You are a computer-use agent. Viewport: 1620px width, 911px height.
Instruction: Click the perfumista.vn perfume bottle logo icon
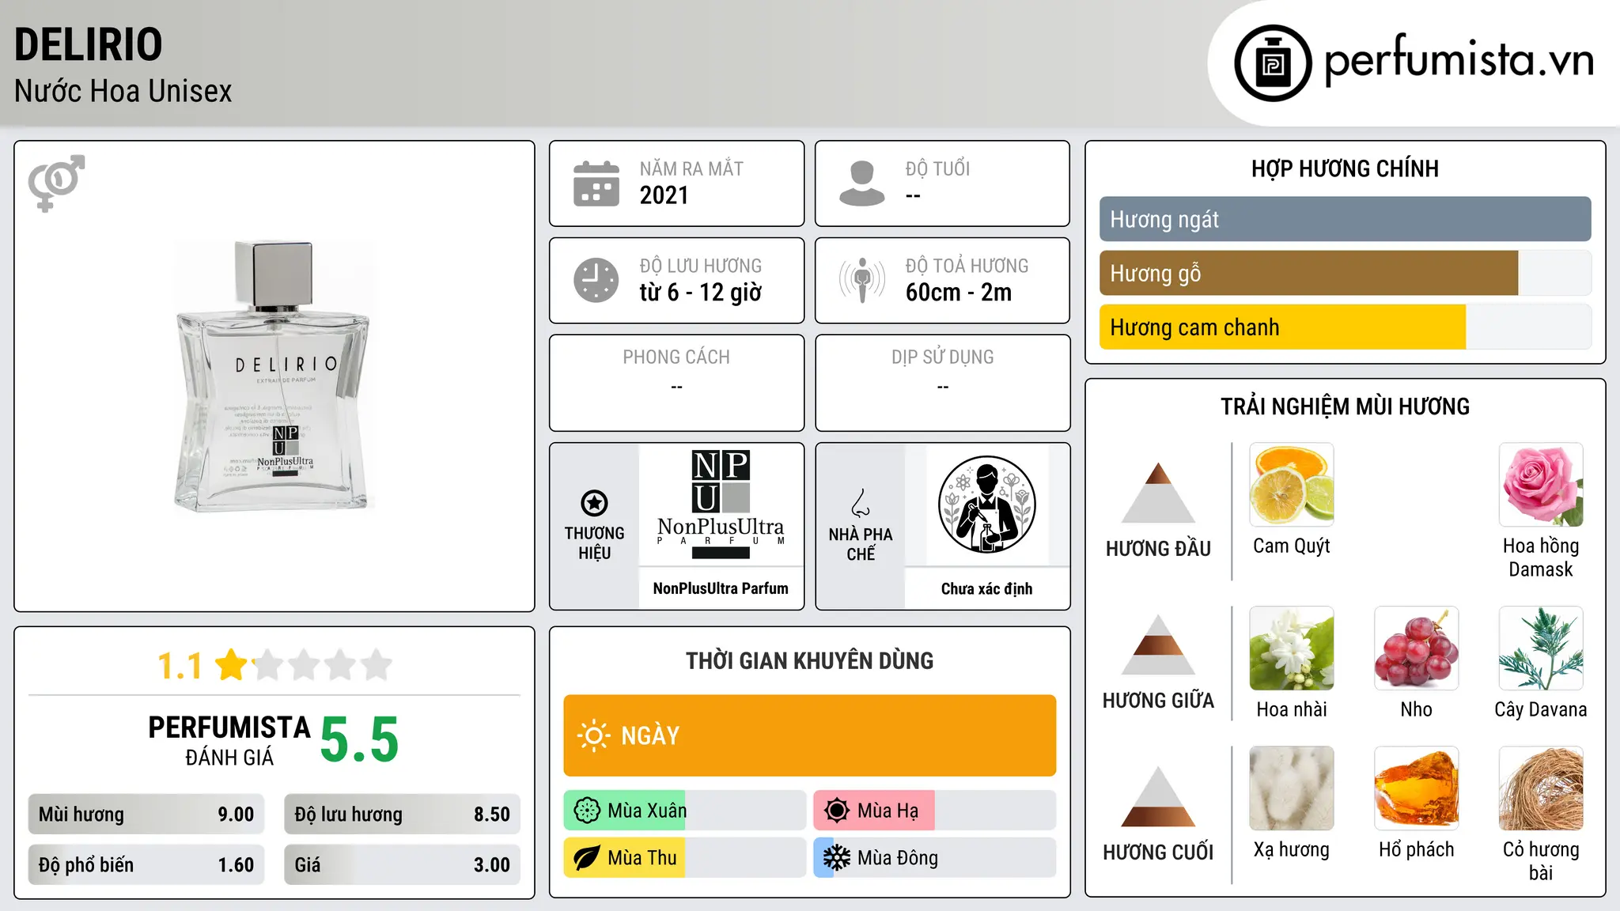[x=1273, y=63]
